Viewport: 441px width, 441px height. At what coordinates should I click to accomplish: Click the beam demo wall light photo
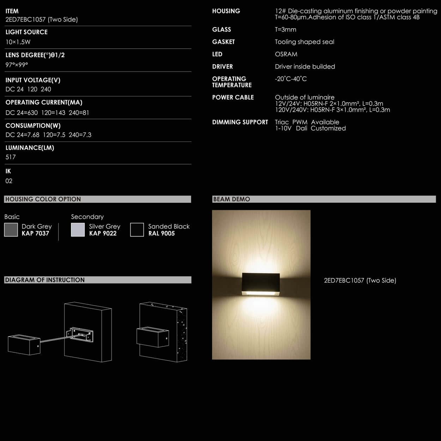pos(261,285)
